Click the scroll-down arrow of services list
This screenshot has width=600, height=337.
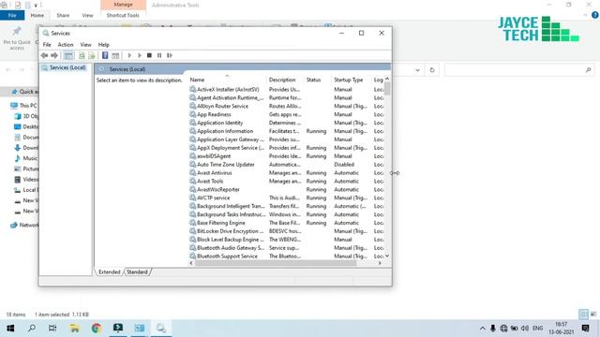coord(387,256)
